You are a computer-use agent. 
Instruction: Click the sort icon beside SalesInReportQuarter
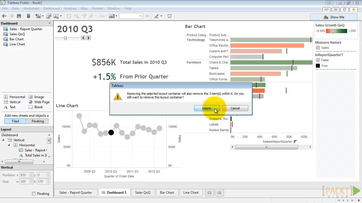(295, 142)
